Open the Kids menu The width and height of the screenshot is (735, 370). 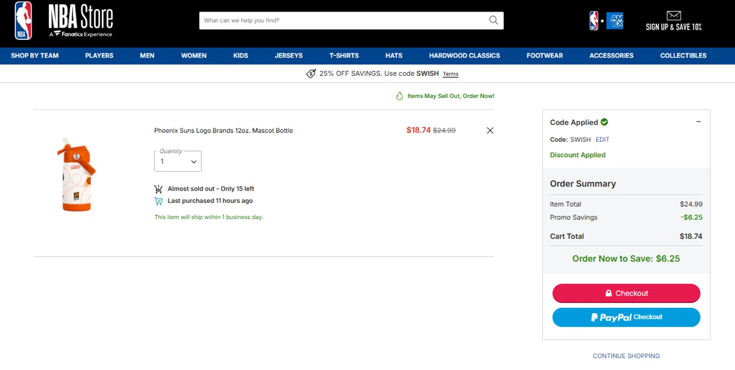pyautogui.click(x=241, y=56)
